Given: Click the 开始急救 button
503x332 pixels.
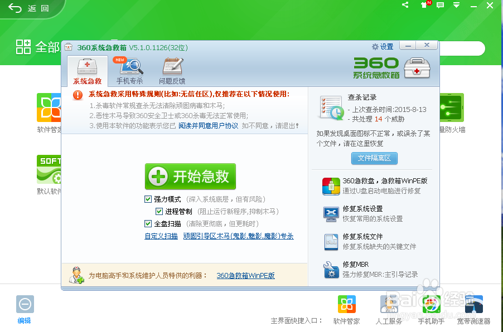Looking at the screenshot, I should (x=190, y=176).
